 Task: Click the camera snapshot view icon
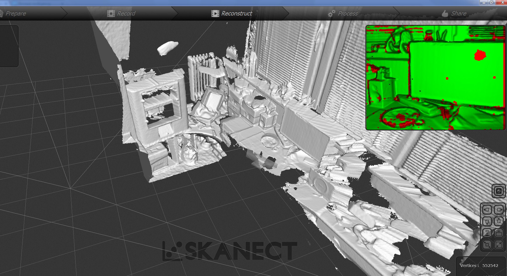[499, 191]
